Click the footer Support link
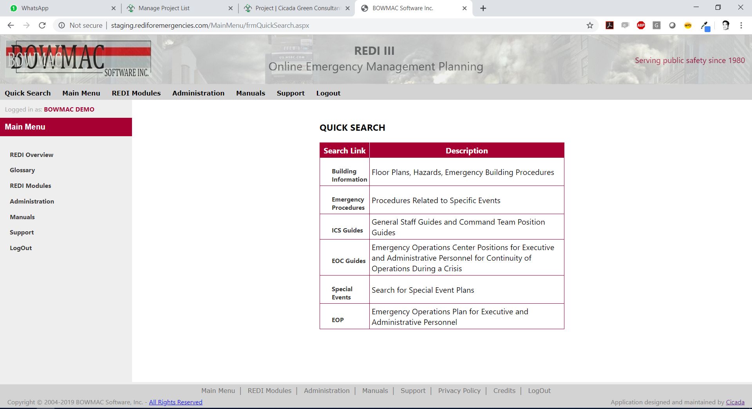This screenshot has height=409, width=752. pyautogui.click(x=413, y=391)
